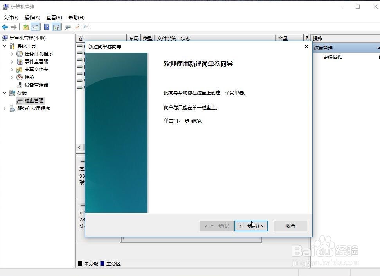The width and height of the screenshot is (380, 276).
Task: Expand the 更多操作 submenu arrow
Action: (x=379, y=57)
